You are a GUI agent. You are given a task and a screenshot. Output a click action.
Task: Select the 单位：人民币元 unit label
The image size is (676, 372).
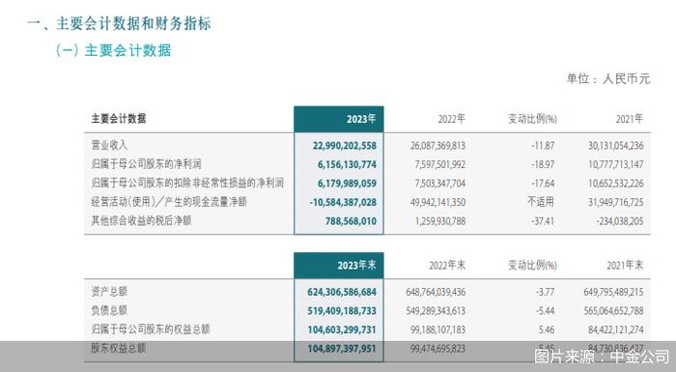point(607,78)
